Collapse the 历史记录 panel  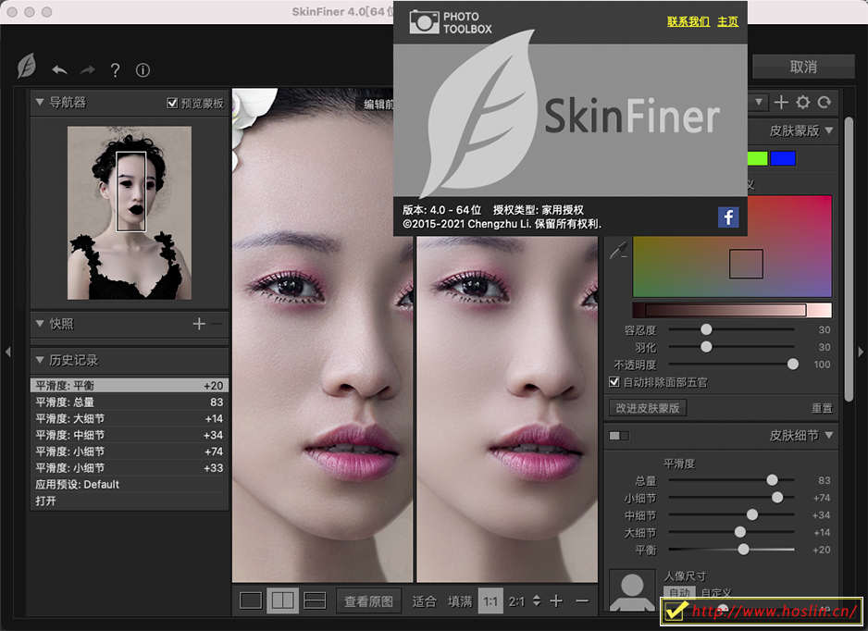tap(40, 360)
